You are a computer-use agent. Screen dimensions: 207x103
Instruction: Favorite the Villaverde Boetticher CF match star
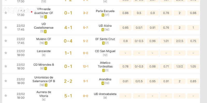point(6,13)
